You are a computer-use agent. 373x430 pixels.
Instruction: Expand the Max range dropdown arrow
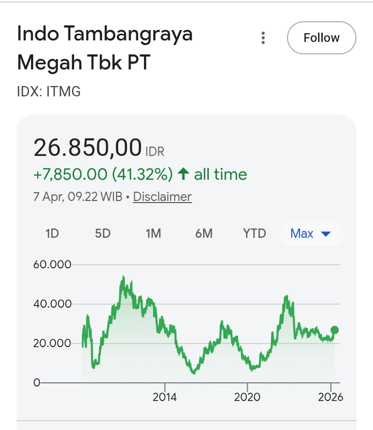click(326, 234)
